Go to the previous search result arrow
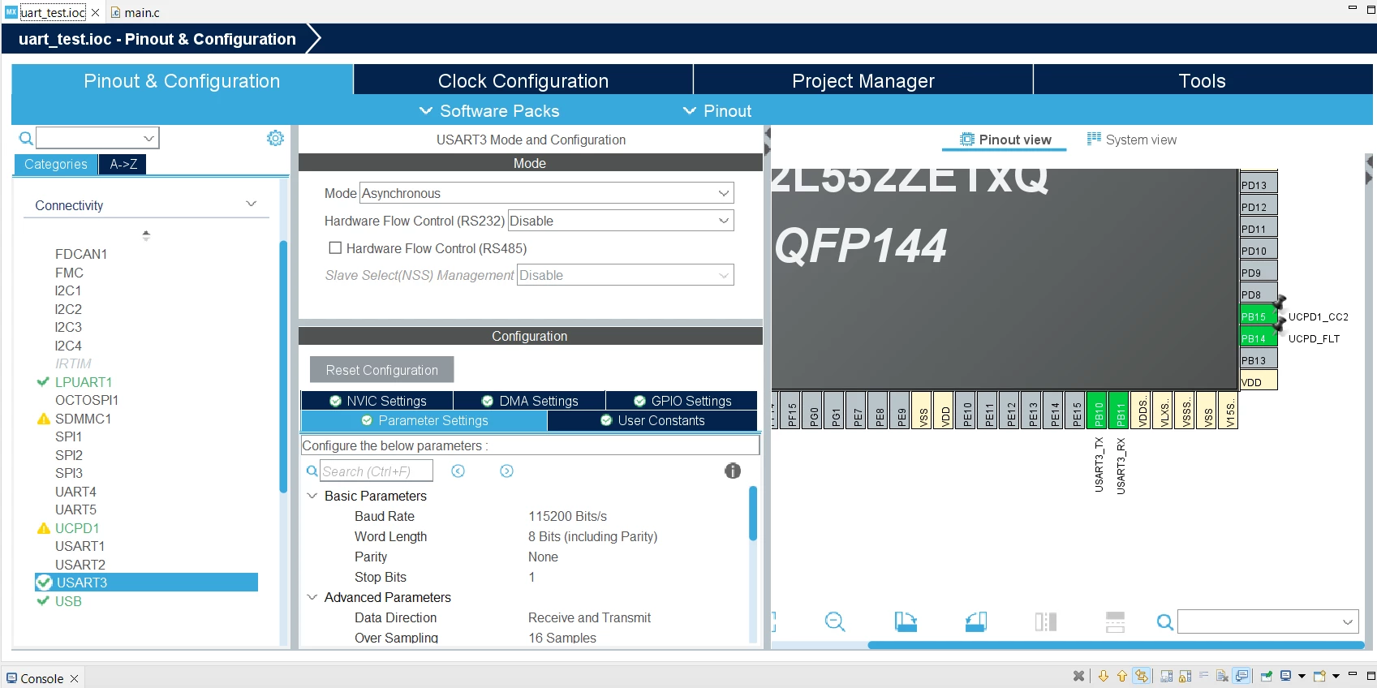 [458, 471]
